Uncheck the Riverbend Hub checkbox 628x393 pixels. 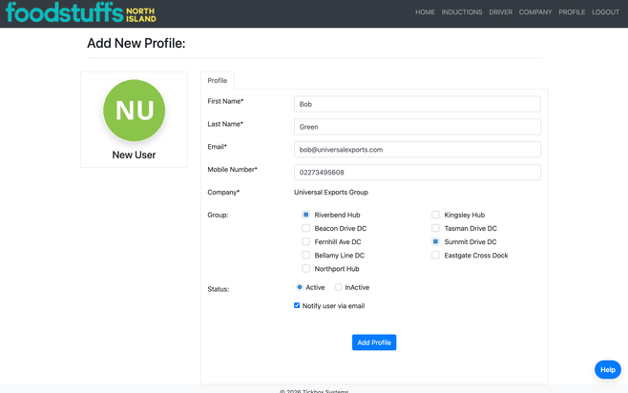click(306, 215)
